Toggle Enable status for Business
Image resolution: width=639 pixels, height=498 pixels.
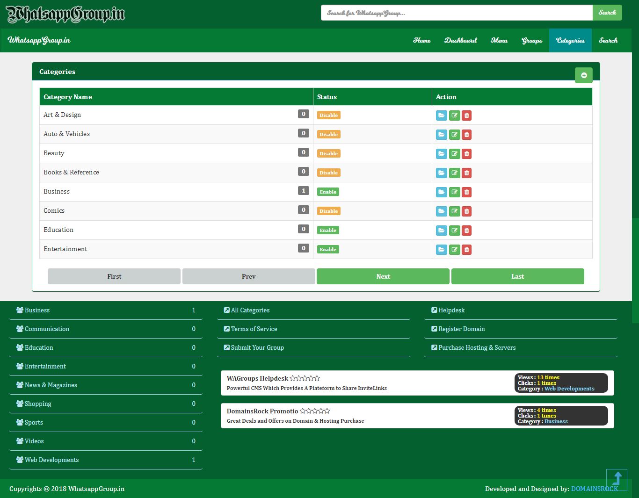(x=328, y=192)
